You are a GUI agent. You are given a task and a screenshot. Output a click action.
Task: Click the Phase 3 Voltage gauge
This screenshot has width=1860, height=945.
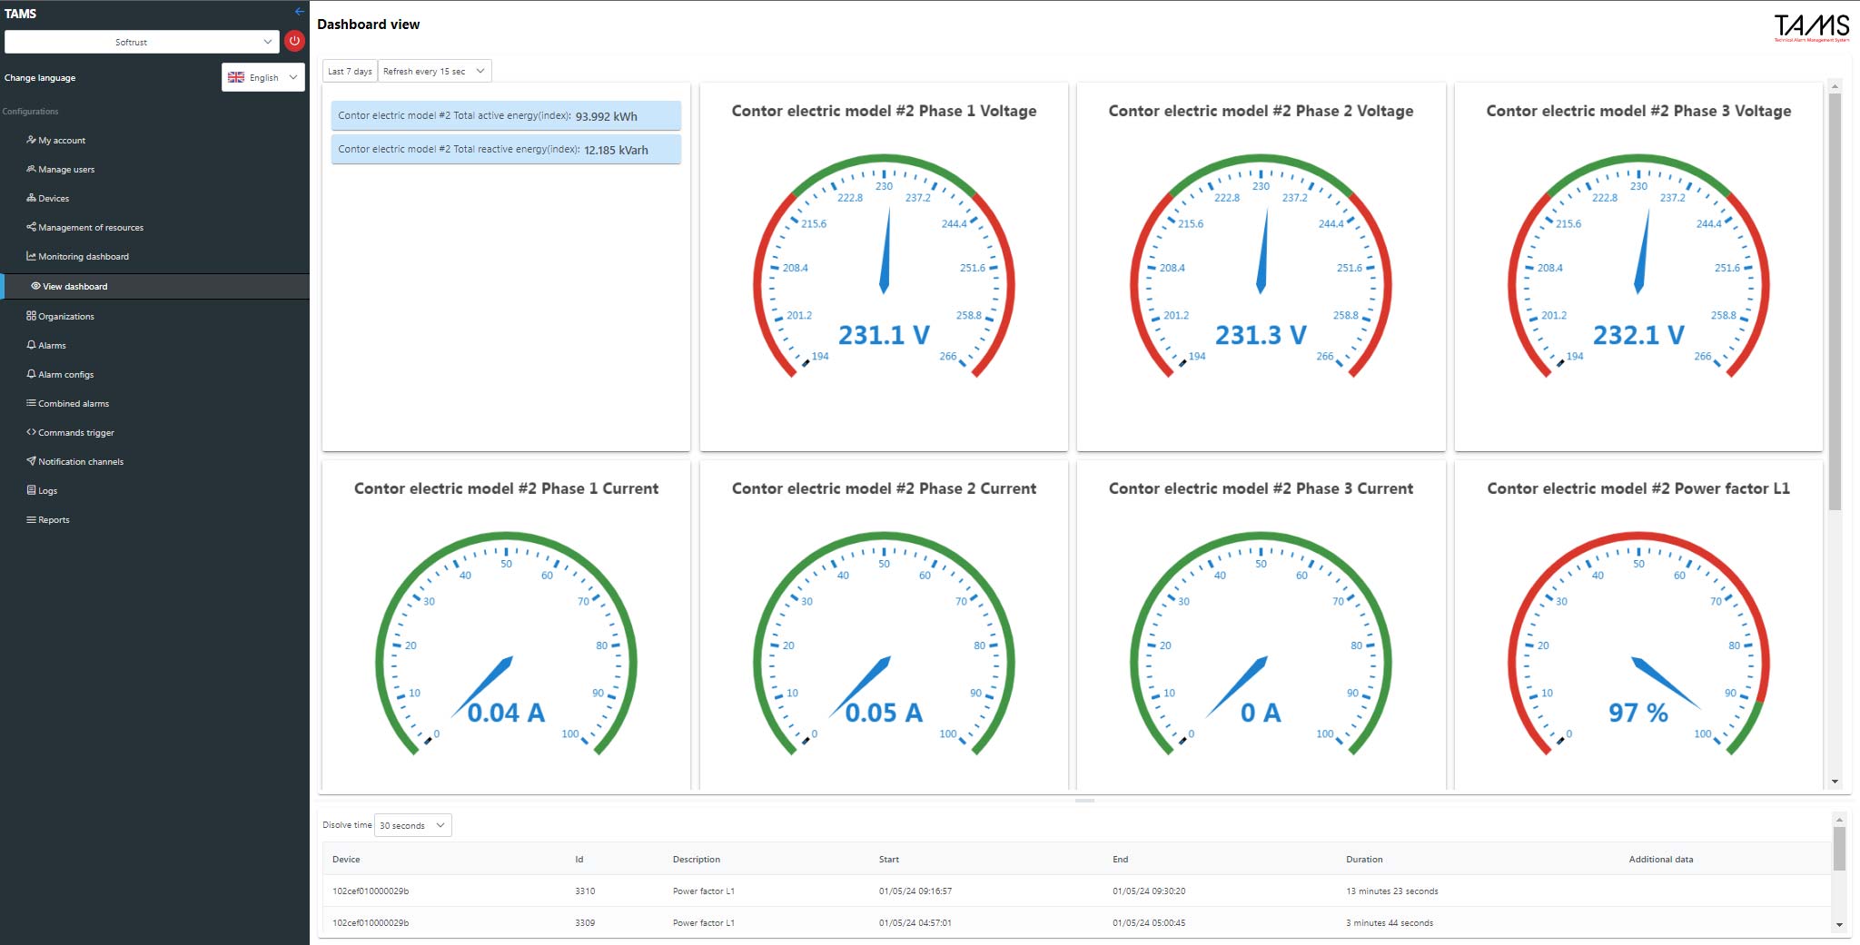1638,267
